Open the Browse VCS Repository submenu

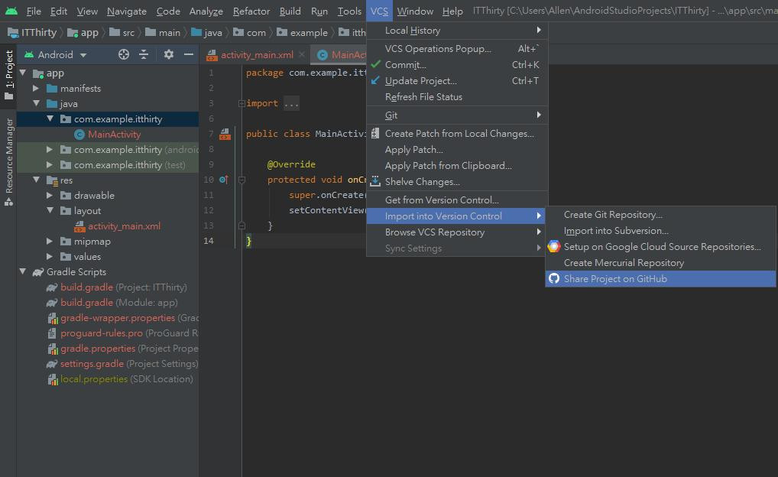coord(457,232)
